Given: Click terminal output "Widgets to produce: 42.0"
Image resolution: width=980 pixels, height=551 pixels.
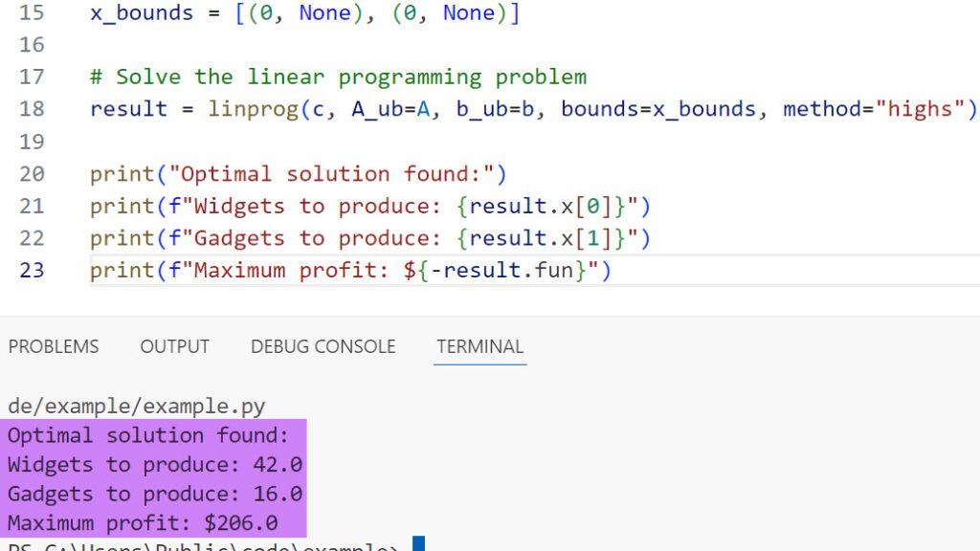Looking at the screenshot, I should pos(154,465).
